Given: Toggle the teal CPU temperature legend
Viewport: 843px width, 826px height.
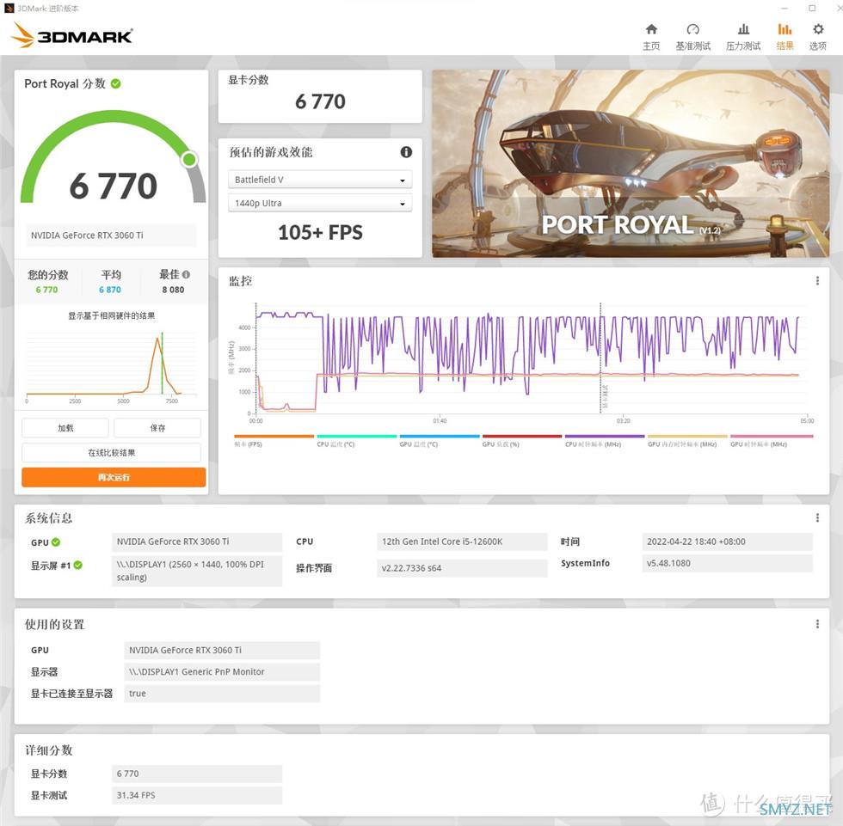Looking at the screenshot, I should 356,440.
